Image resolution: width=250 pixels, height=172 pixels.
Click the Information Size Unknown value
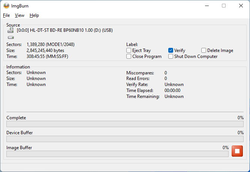coord(36,79)
